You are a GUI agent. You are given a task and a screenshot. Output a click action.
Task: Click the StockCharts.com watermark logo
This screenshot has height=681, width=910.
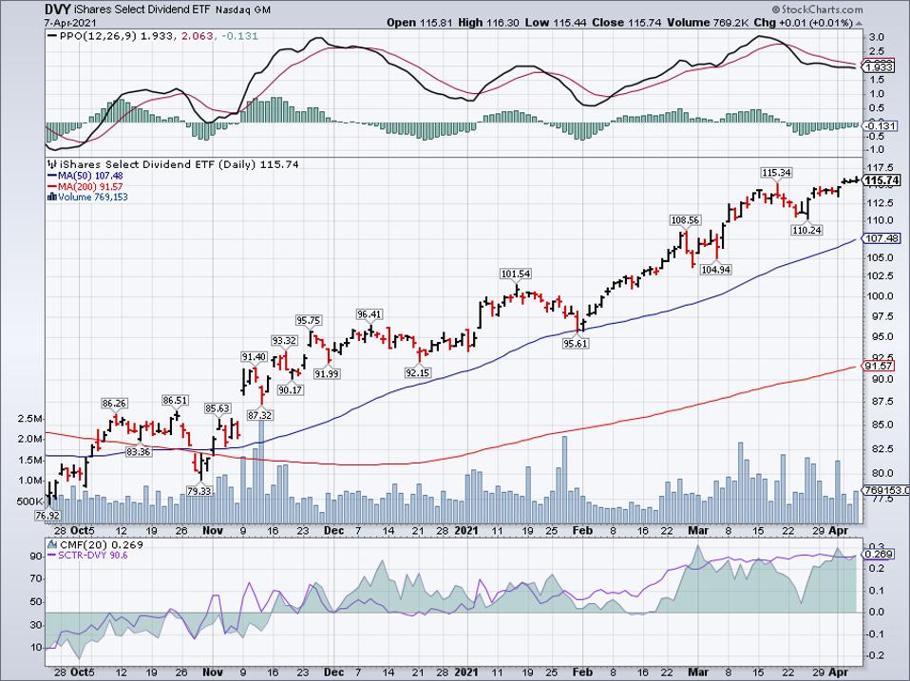pos(817,9)
